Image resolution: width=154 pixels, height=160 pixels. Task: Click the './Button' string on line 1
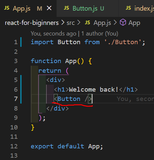(x=123, y=42)
